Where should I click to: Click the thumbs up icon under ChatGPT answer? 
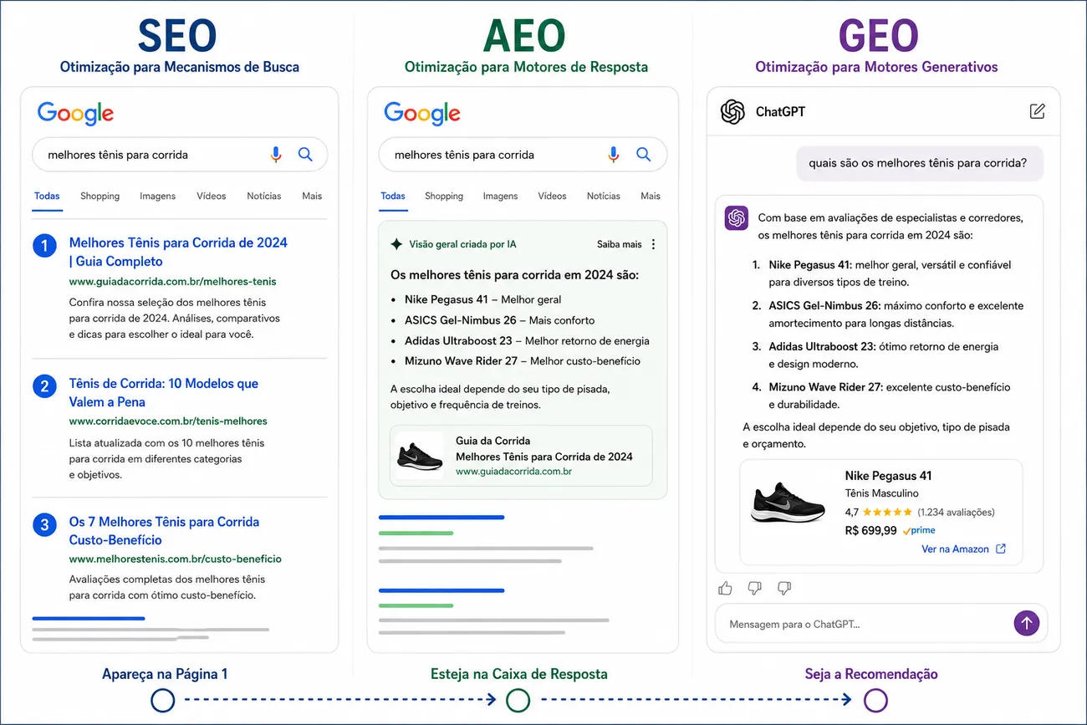pos(725,588)
